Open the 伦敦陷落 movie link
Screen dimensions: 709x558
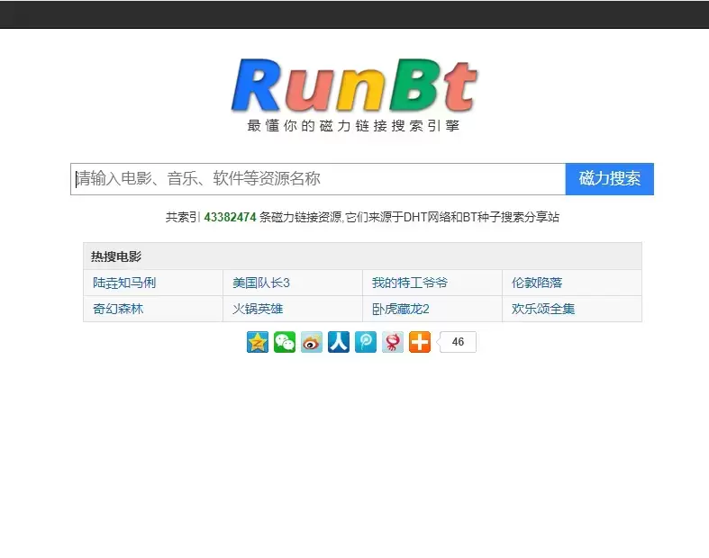click(x=537, y=283)
